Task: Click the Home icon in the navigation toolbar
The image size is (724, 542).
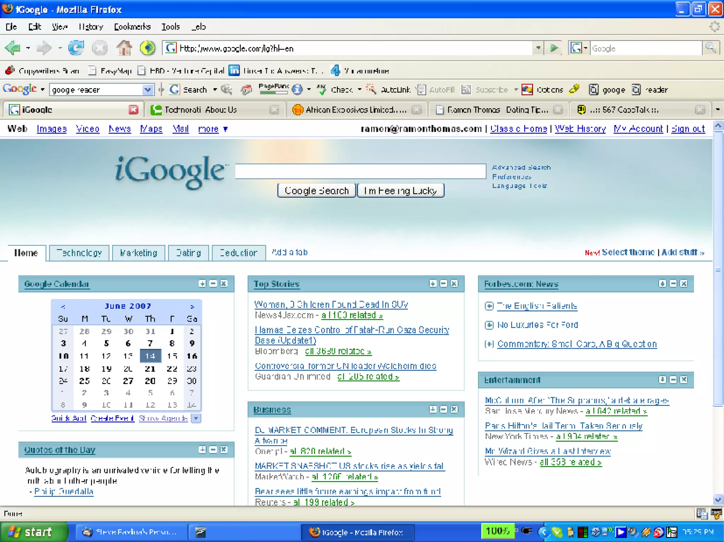Action: [124, 48]
